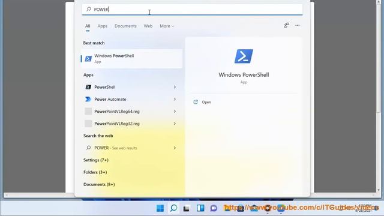Expand the Power Automate chevron
Viewport: 384px width, 216px height.
(175, 99)
